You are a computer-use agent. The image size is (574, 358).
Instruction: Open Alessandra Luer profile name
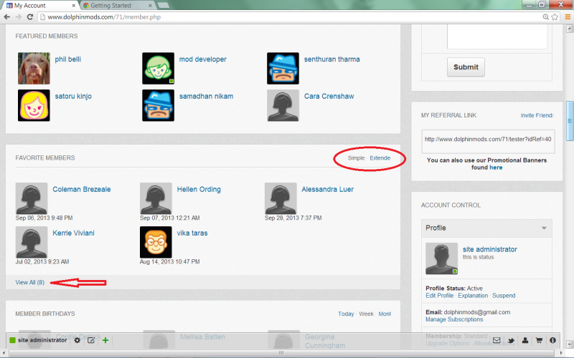[327, 189]
